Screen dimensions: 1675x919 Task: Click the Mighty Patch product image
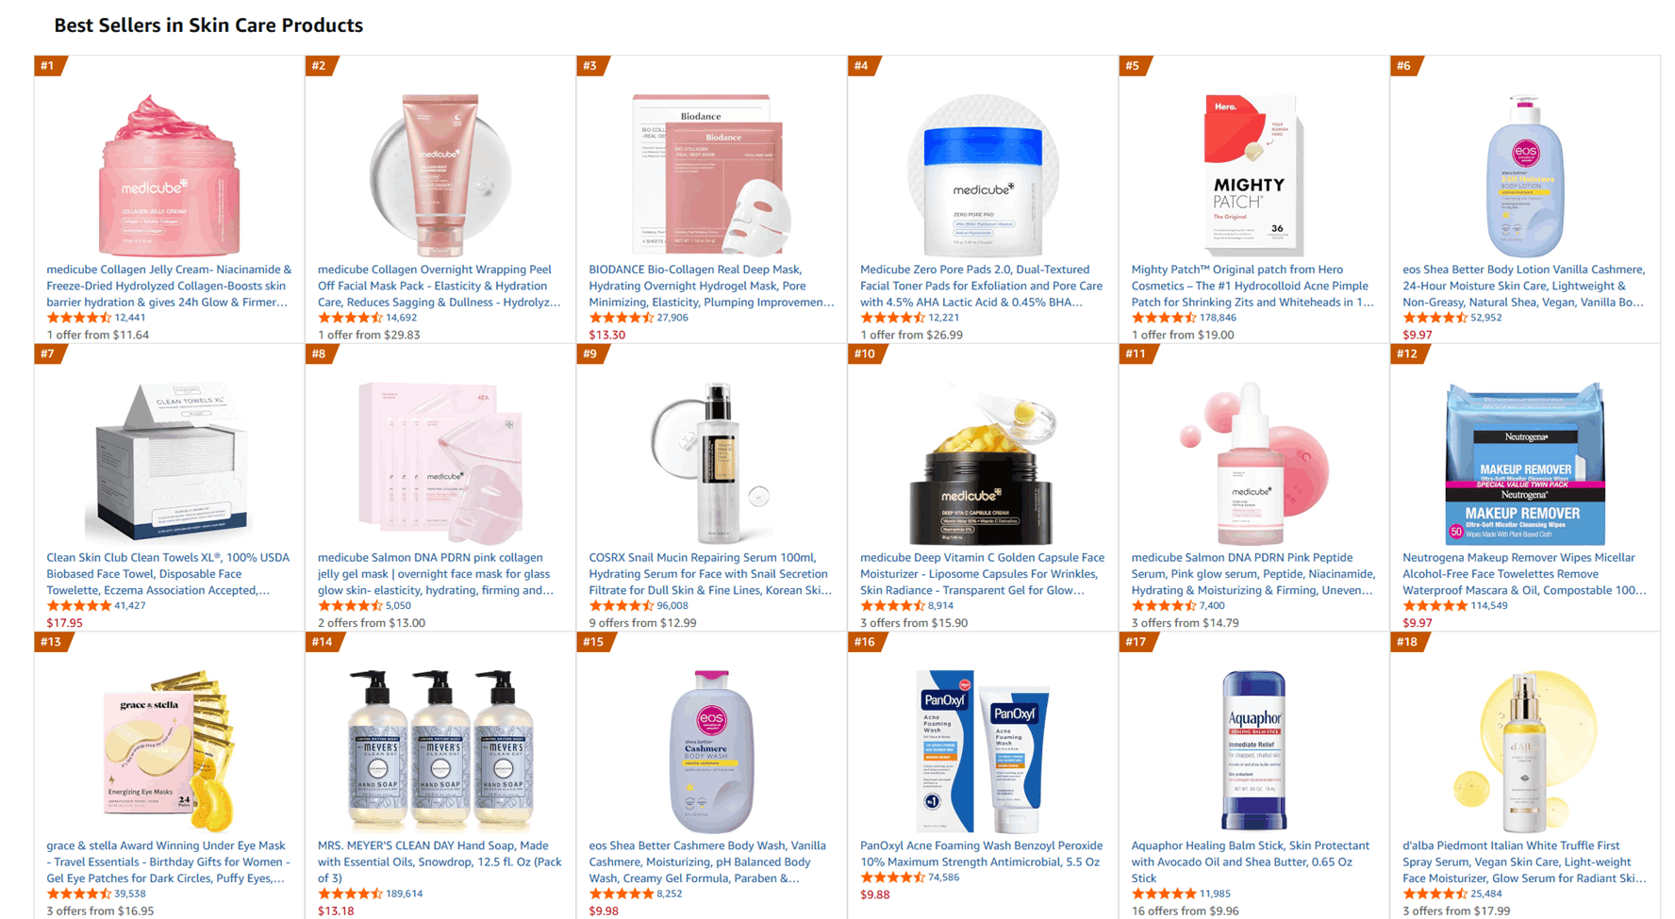click(1253, 175)
